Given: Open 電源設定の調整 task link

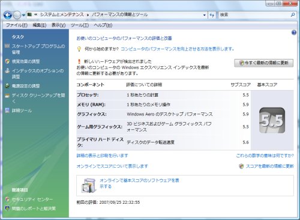Looking at the screenshot, I should click(26, 86).
